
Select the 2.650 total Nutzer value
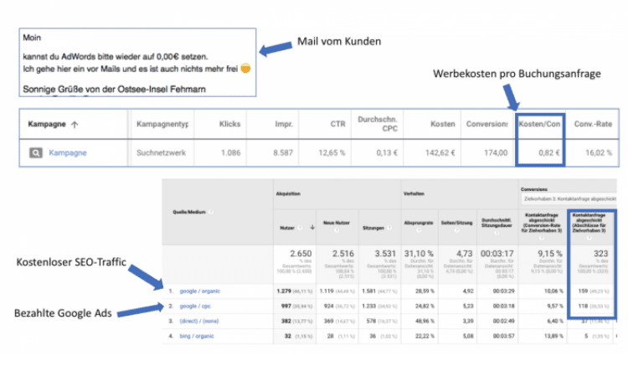tap(301, 254)
